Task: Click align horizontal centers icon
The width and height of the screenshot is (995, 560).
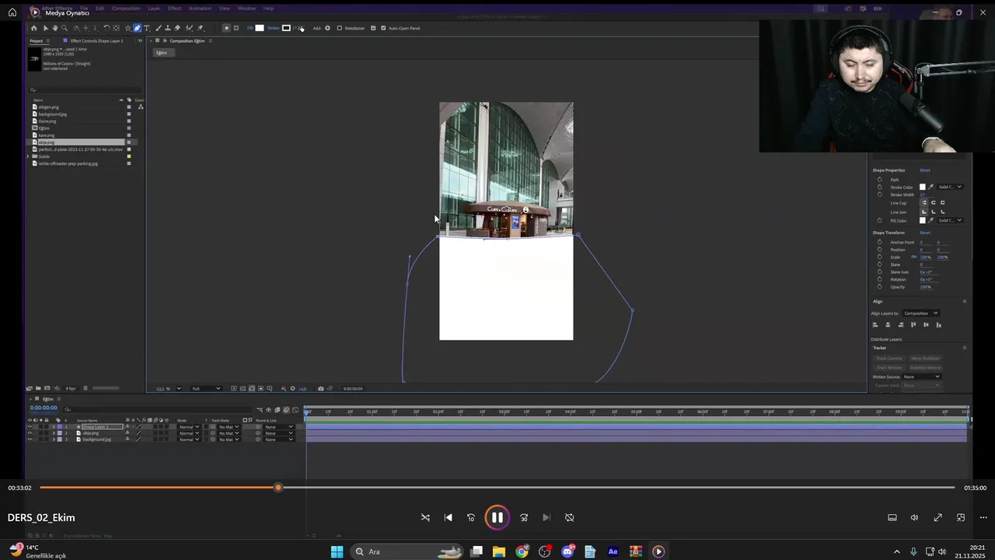Action: (x=889, y=325)
